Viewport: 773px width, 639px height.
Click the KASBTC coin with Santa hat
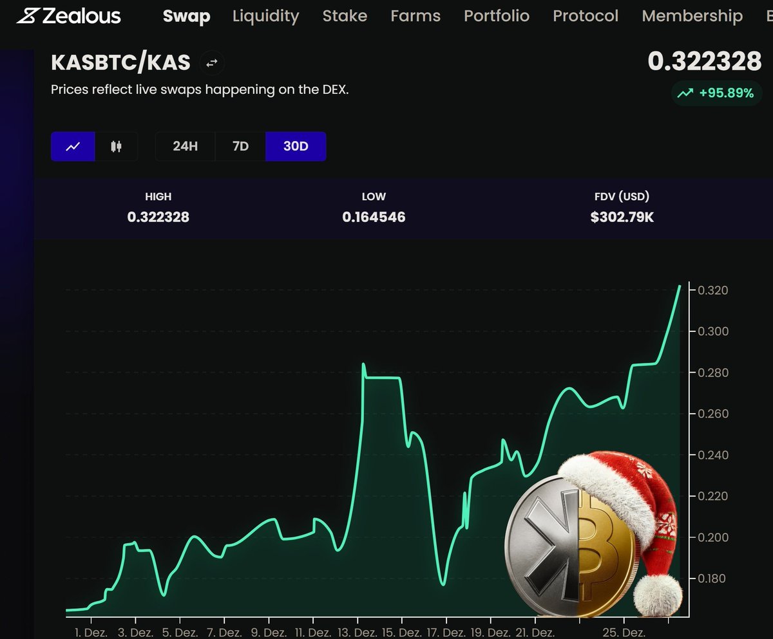593,534
